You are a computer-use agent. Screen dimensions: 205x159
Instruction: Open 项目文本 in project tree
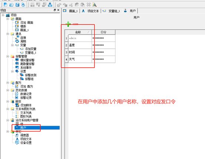26,139
